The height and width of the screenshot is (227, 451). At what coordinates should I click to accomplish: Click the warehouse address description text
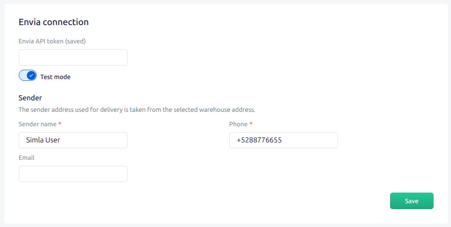point(137,110)
